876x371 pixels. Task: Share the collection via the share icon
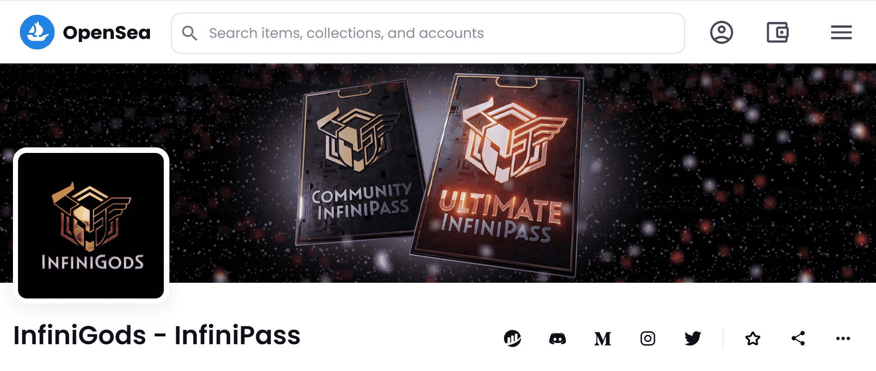[798, 338]
